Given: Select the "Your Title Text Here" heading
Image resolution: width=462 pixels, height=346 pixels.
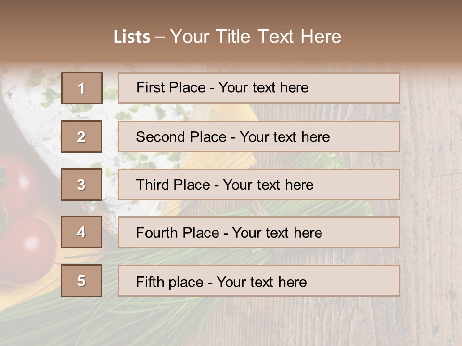Looking at the screenshot, I should point(256,37).
